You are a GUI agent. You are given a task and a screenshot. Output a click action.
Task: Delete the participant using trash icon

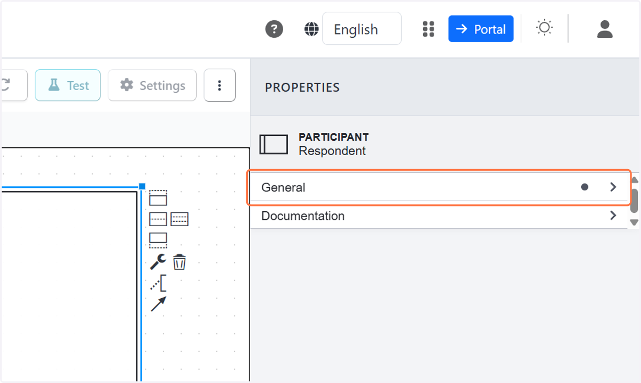179,262
